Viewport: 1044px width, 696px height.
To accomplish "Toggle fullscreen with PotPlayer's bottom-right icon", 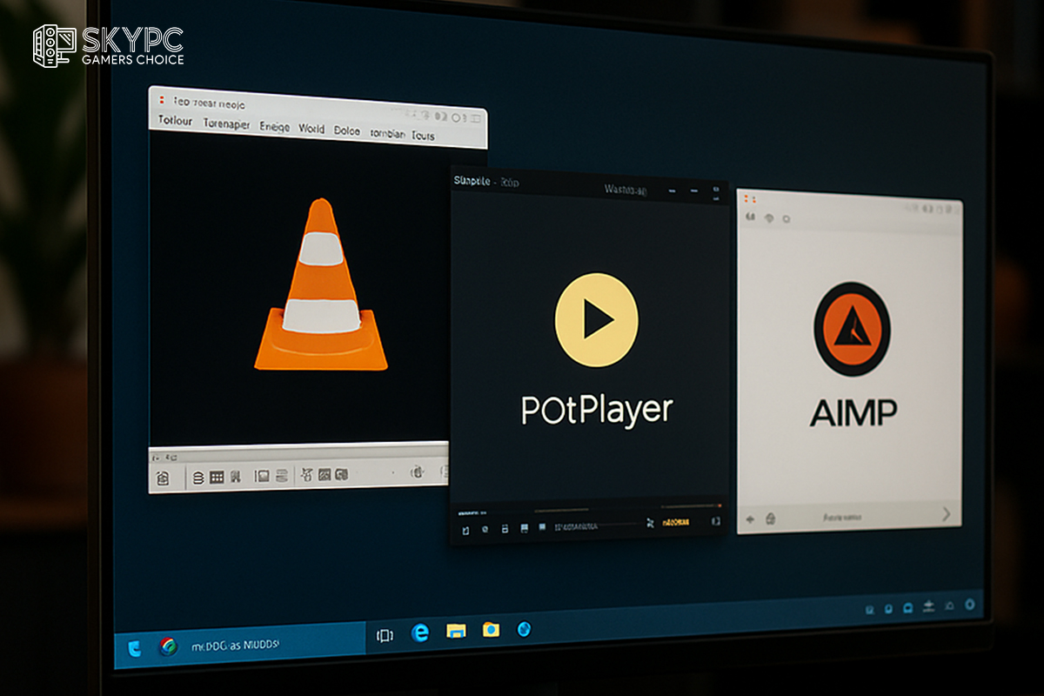I will pyautogui.click(x=716, y=521).
